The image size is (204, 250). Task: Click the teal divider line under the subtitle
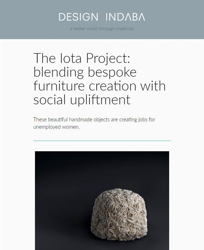click(x=102, y=141)
